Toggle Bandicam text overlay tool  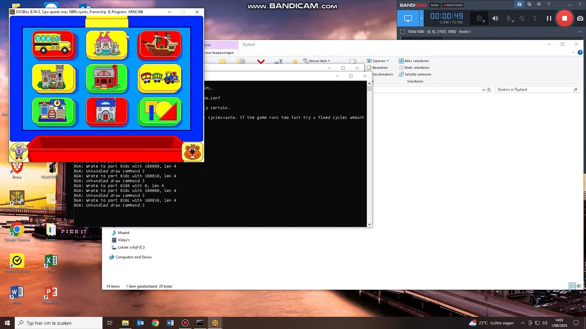click(535, 18)
